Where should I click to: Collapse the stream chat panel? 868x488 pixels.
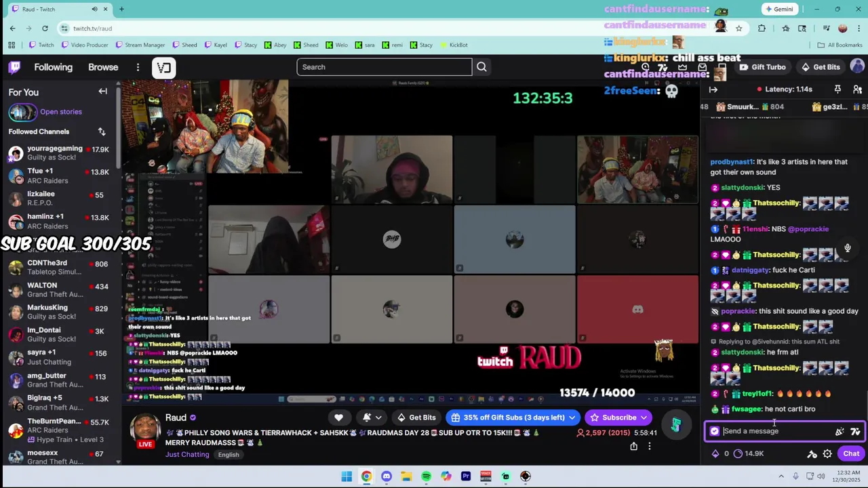coord(713,89)
